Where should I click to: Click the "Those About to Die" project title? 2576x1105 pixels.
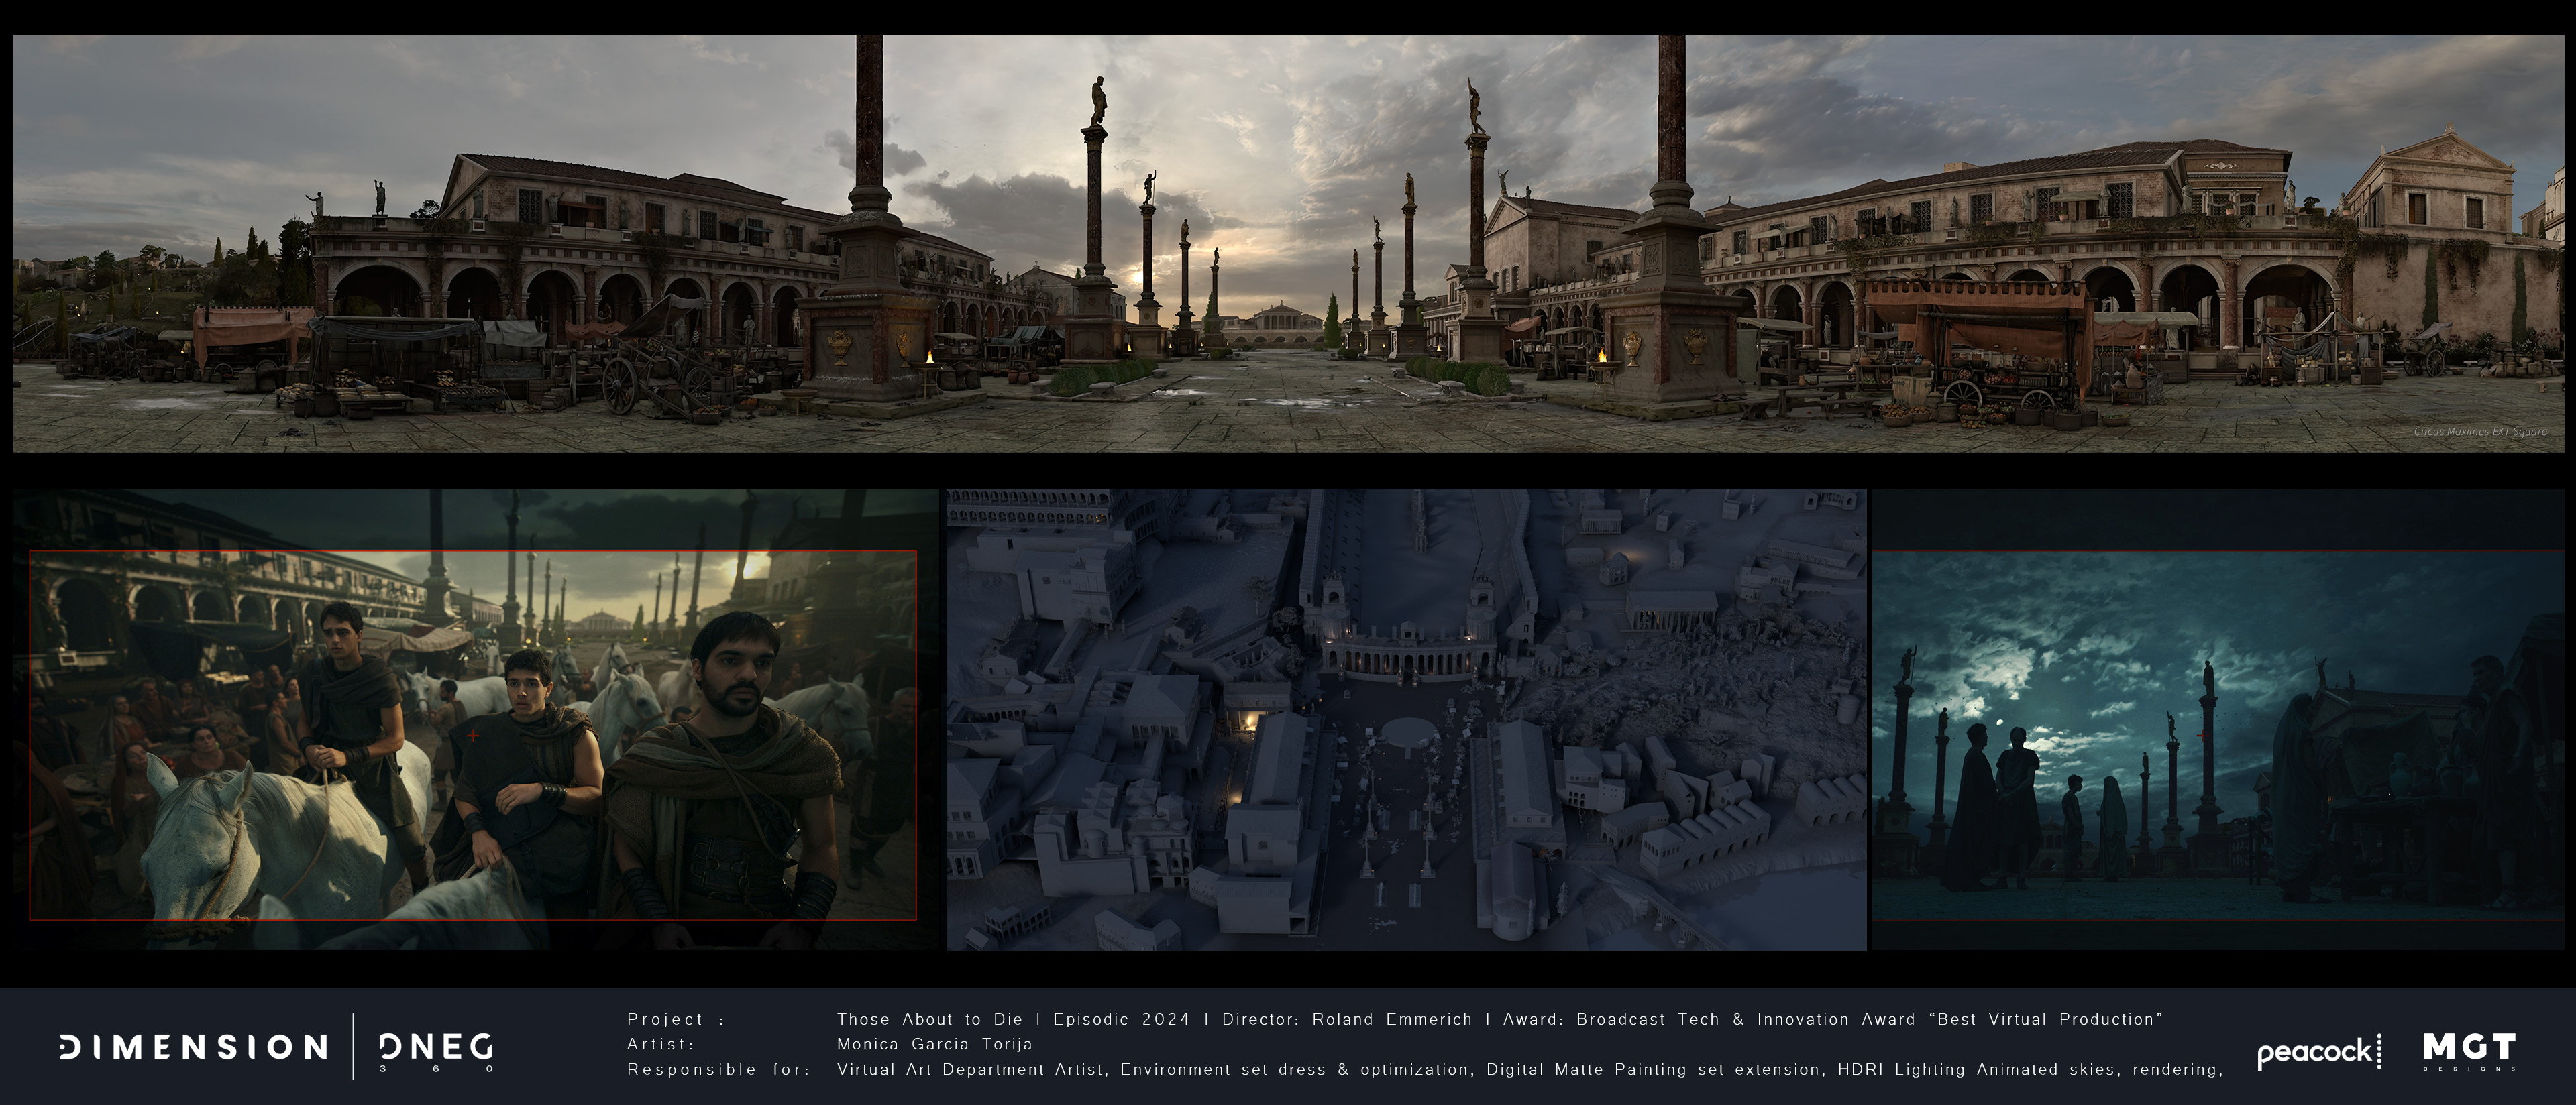point(930,1019)
